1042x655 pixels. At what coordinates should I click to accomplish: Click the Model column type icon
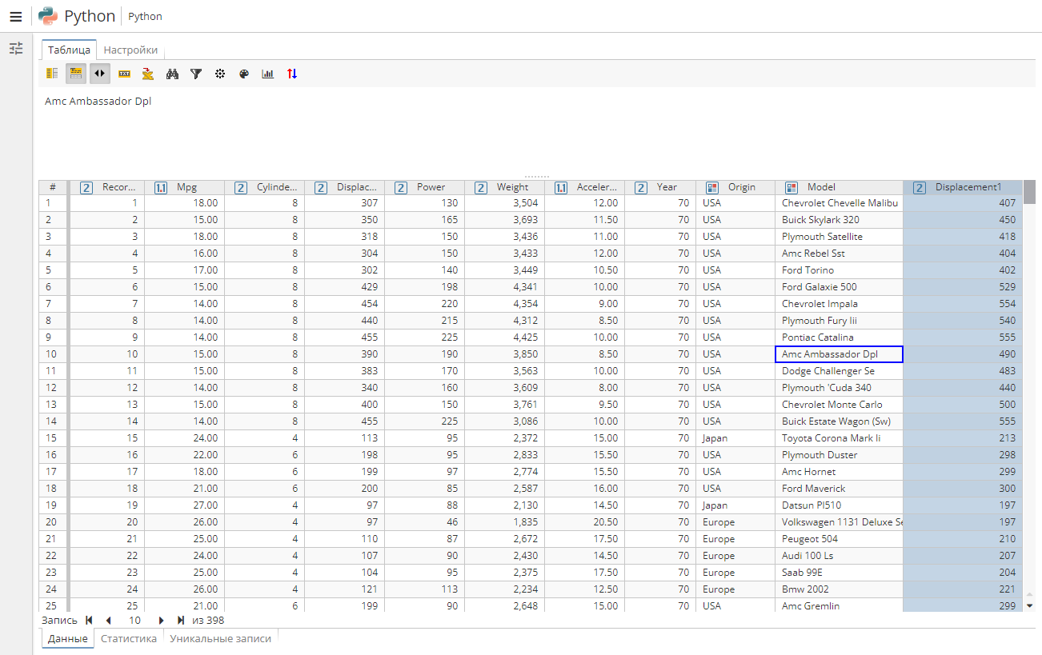click(x=792, y=188)
